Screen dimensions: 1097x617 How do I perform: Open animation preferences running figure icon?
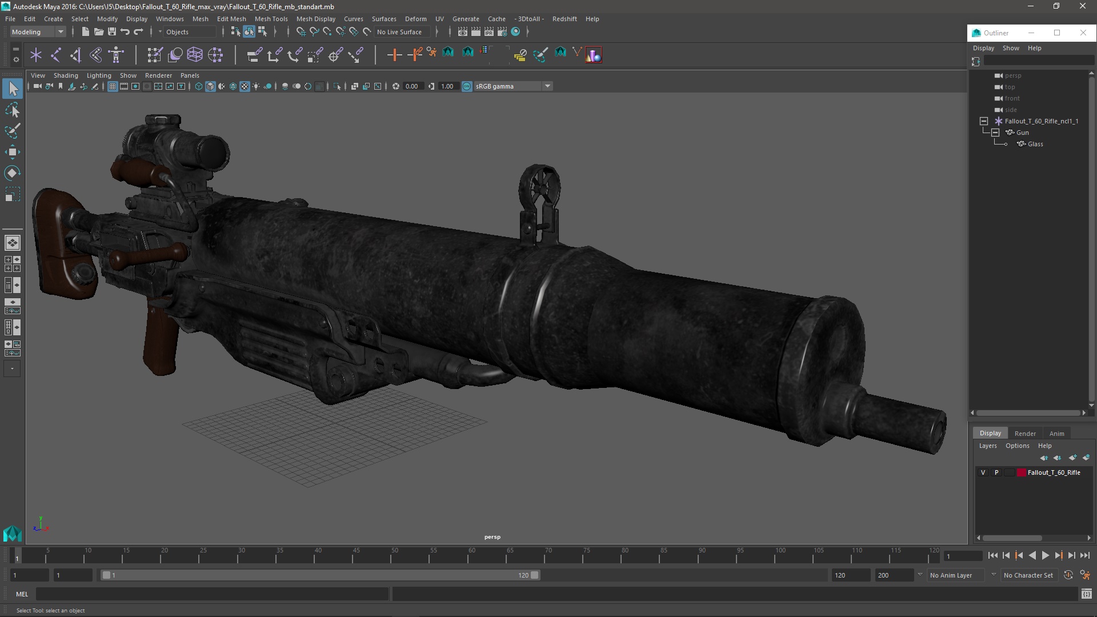pos(1085,575)
